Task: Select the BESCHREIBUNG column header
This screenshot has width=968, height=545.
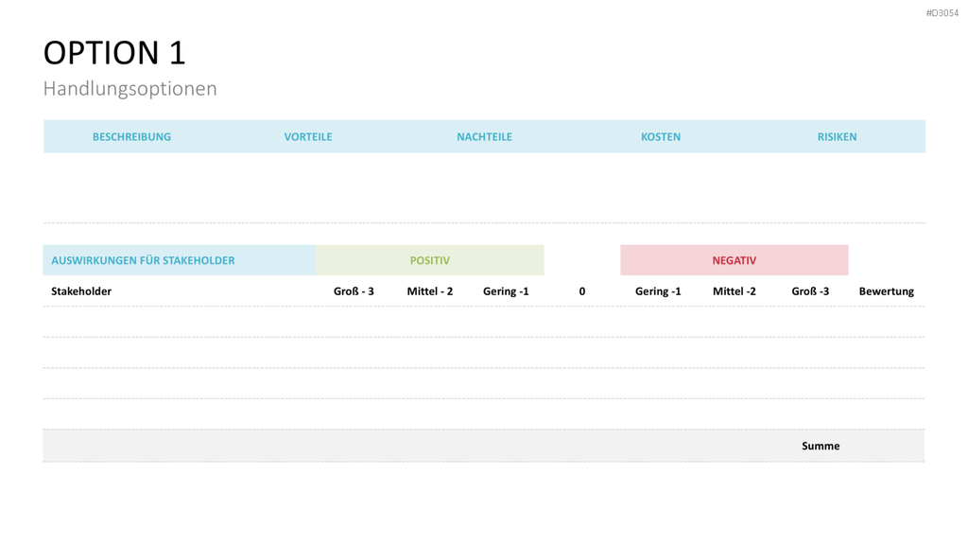Action: pos(131,136)
